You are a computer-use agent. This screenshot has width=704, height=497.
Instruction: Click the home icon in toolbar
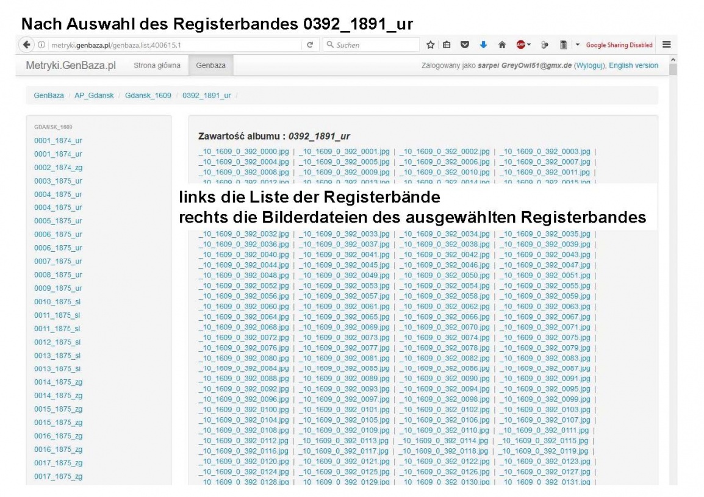pyautogui.click(x=502, y=45)
